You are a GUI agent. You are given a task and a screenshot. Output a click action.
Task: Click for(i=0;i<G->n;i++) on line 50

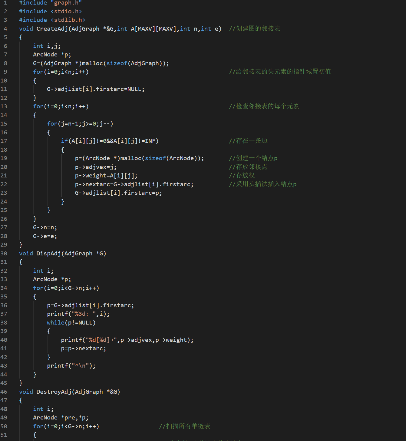click(66, 426)
